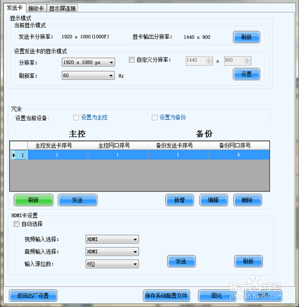The width and height of the screenshot is (299, 307).
Task: Click the 固化 button
Action: click(x=217, y=296)
